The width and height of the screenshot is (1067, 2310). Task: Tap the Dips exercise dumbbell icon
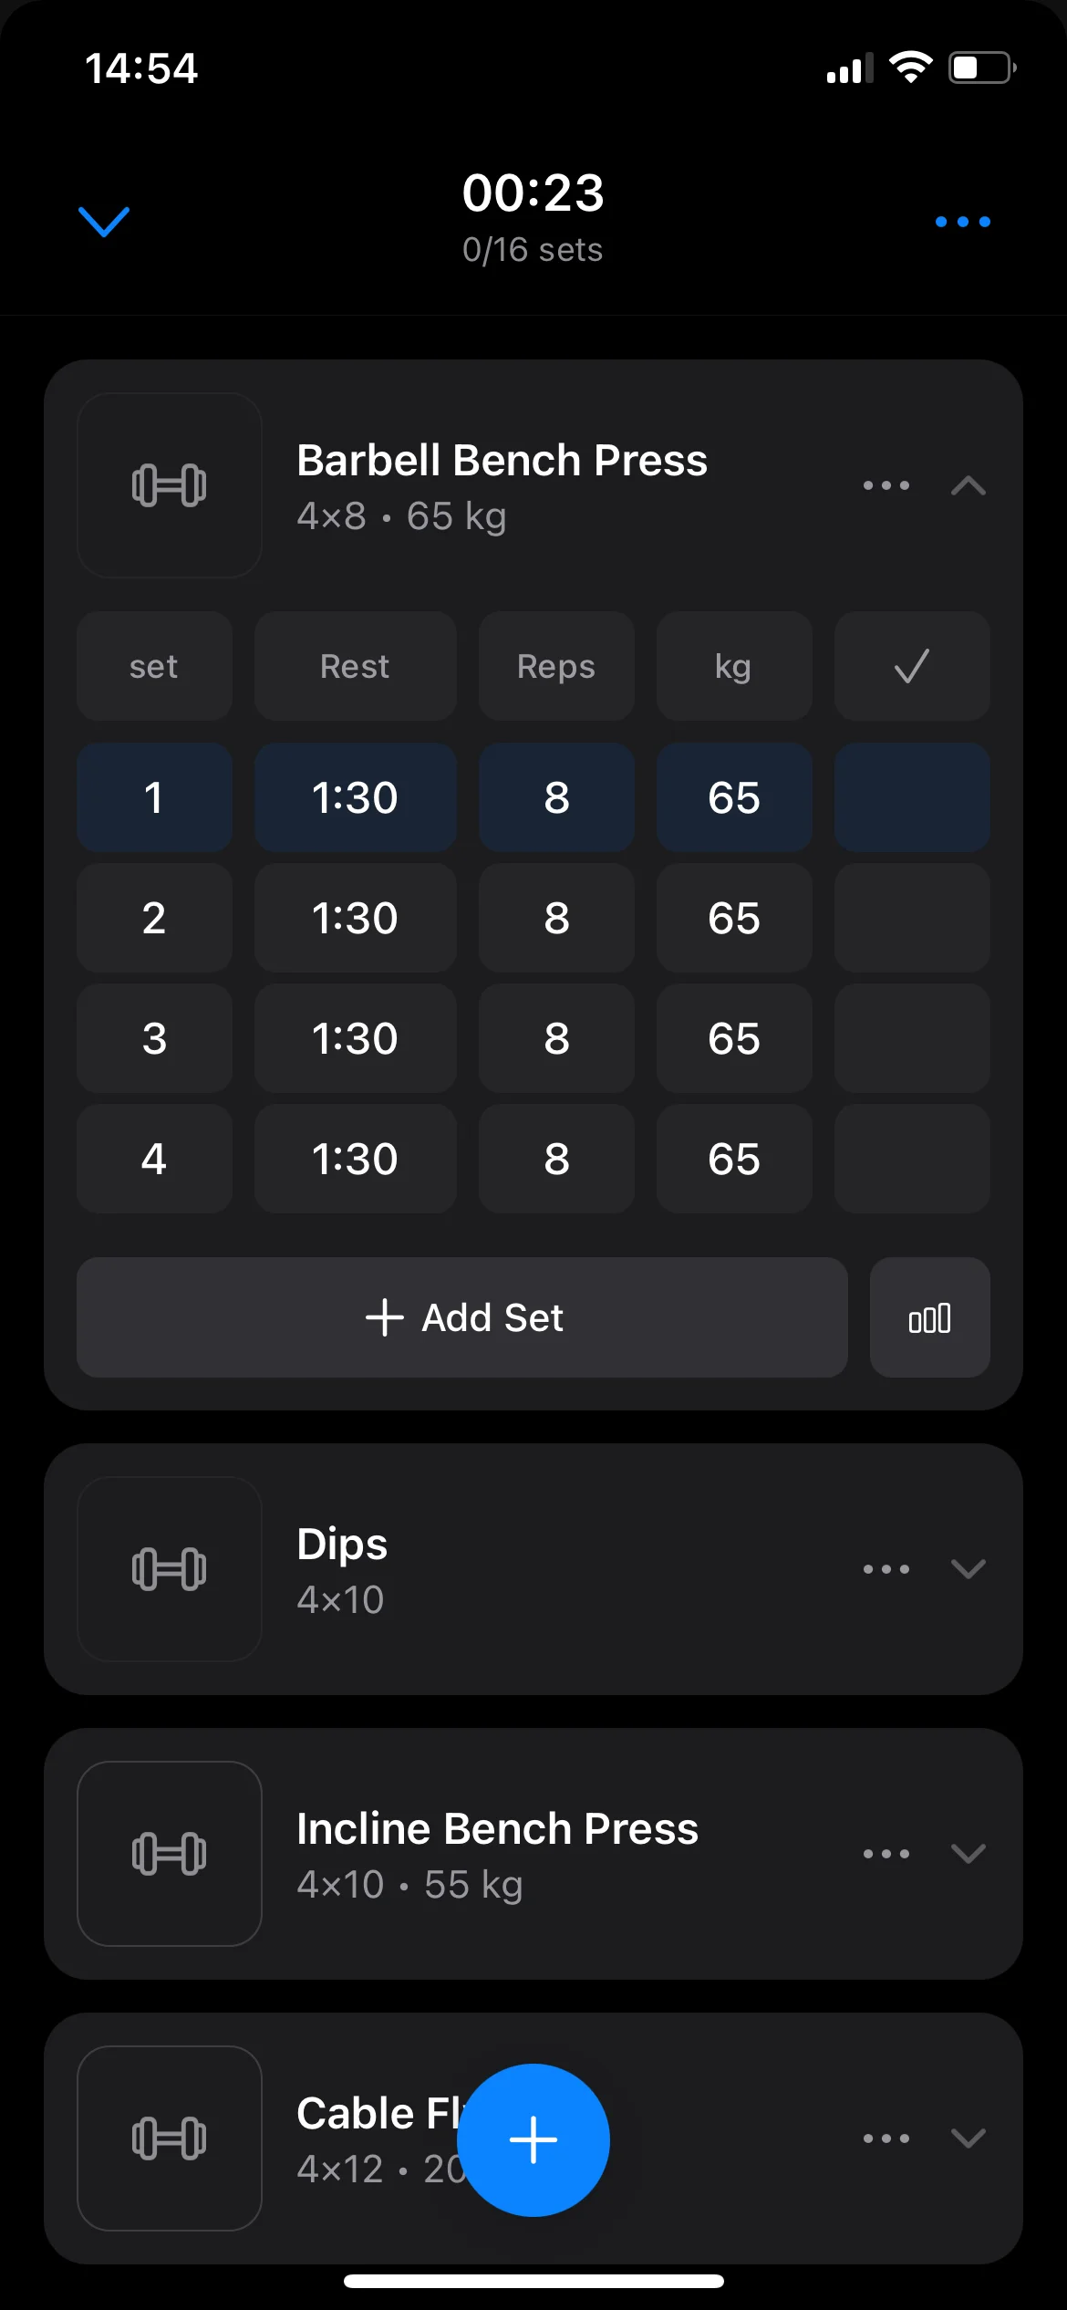[x=170, y=1569]
